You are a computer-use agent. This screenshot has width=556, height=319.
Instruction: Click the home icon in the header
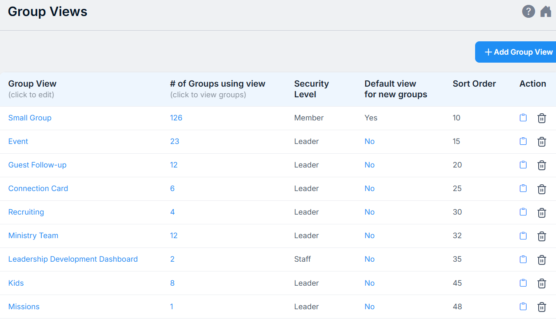pyautogui.click(x=546, y=11)
